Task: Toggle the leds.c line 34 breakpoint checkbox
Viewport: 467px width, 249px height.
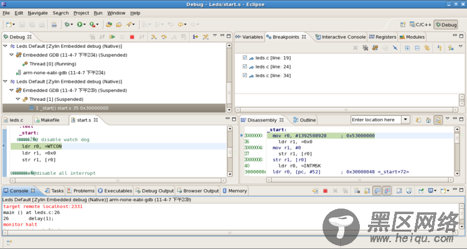Action: (x=245, y=75)
